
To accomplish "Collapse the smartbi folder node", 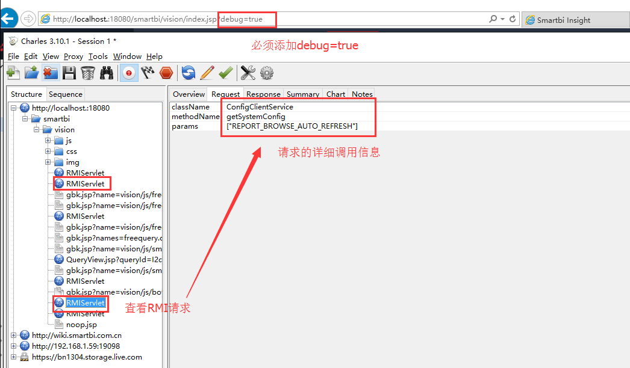I will [25, 119].
